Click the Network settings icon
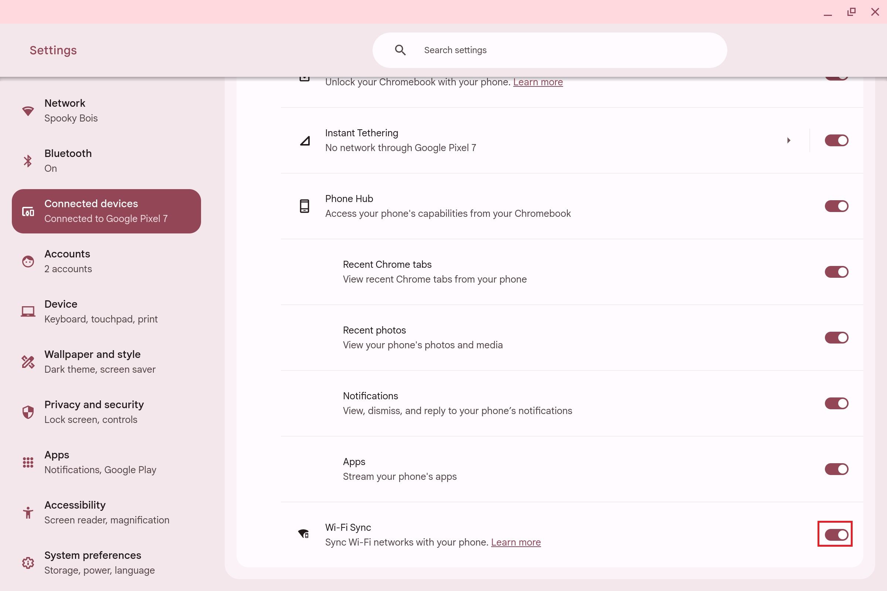The width and height of the screenshot is (887, 591). point(26,111)
